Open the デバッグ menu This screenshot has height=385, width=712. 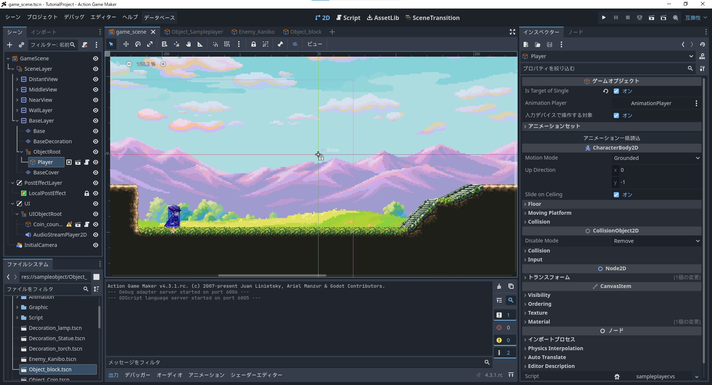73,17
